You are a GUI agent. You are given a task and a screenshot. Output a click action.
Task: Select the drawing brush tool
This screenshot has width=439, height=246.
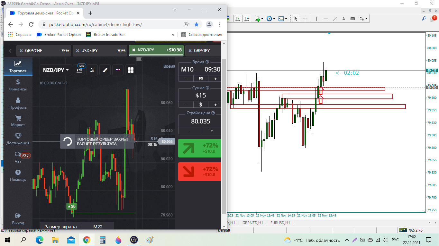tap(105, 70)
